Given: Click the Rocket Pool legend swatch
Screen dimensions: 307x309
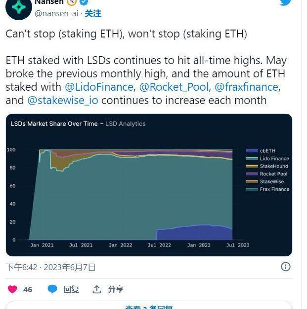Looking at the screenshot, I should (x=252, y=174).
